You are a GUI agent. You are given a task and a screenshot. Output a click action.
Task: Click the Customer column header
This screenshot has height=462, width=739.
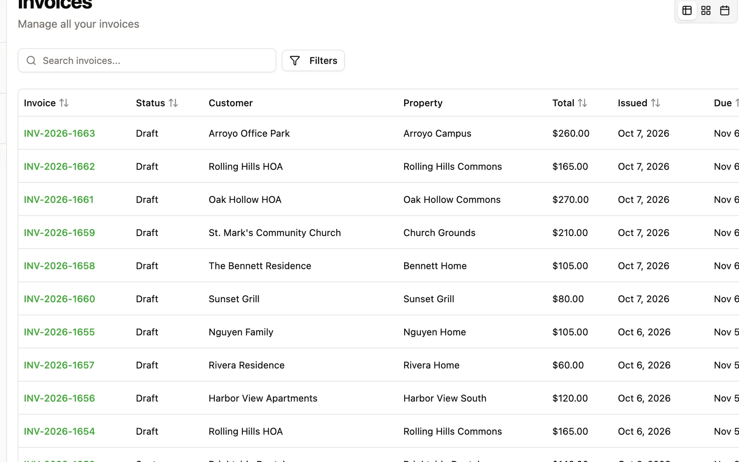coord(230,103)
